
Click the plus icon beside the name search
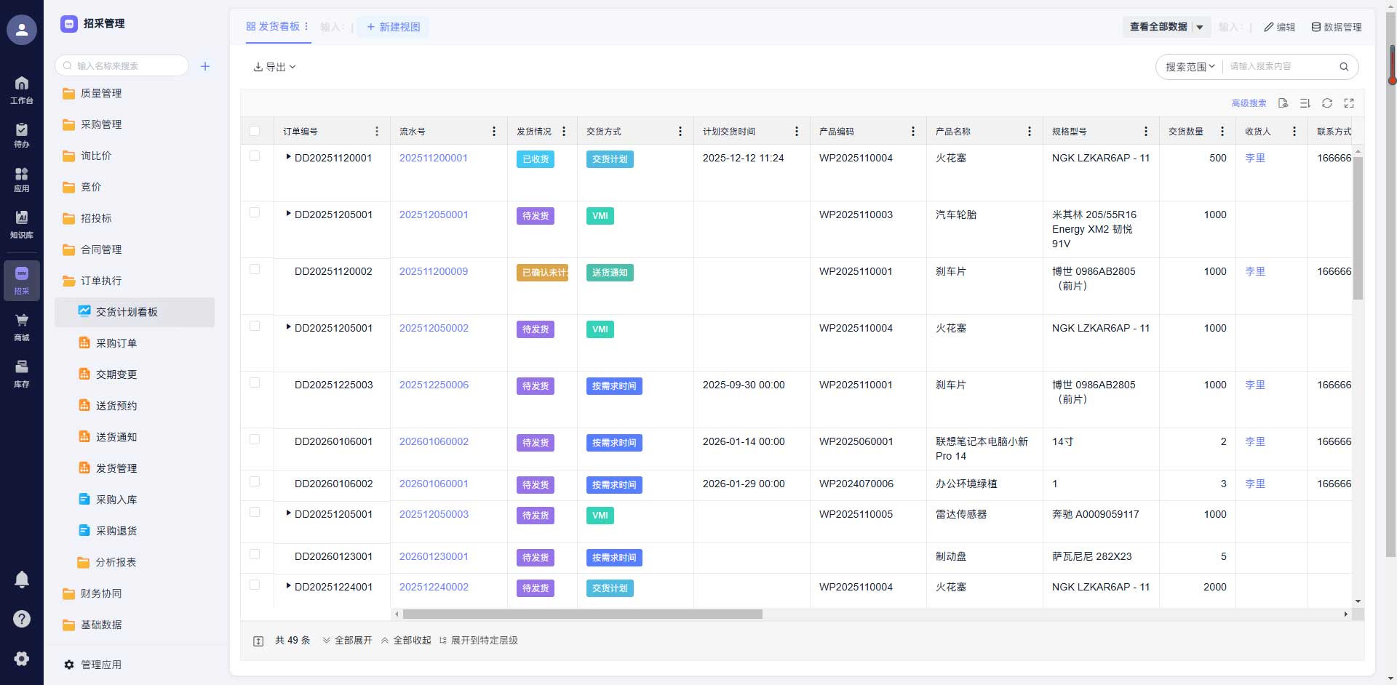(205, 66)
